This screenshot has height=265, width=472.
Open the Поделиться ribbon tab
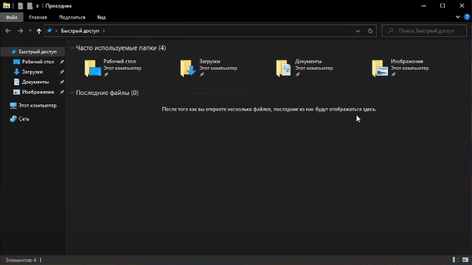72,17
